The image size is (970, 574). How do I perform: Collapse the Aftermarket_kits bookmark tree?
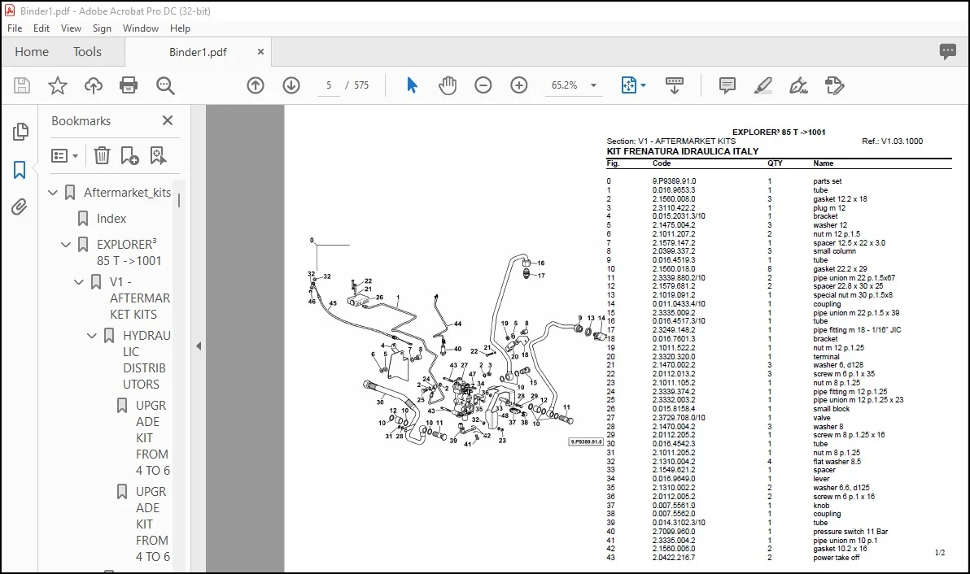coord(53,193)
